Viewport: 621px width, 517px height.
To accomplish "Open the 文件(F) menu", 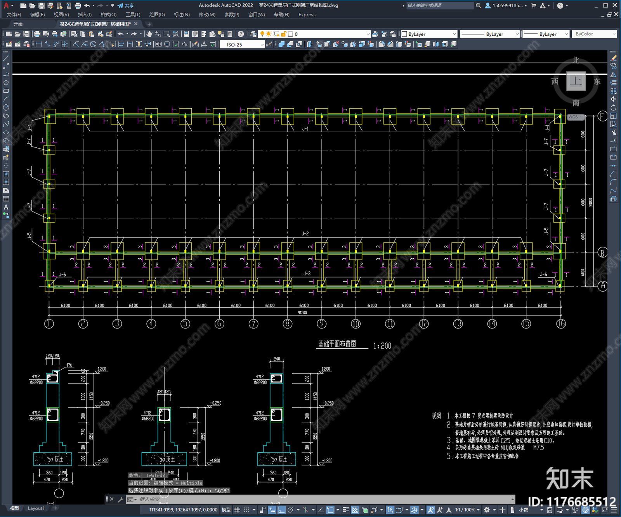I will click(14, 15).
